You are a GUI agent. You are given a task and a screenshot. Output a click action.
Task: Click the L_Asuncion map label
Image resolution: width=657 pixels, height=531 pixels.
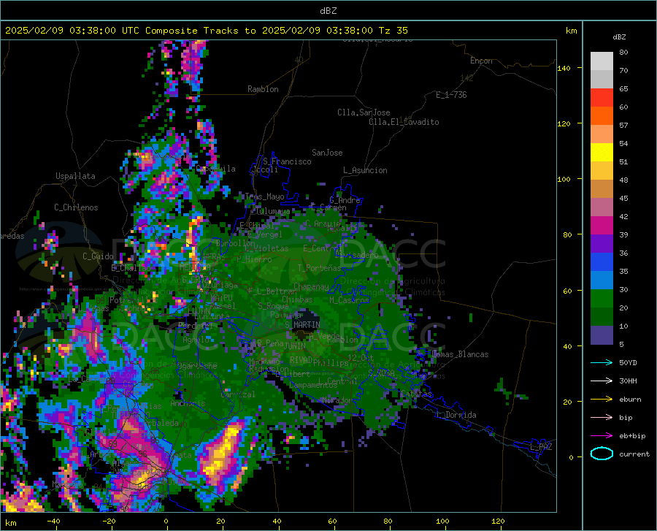click(365, 170)
